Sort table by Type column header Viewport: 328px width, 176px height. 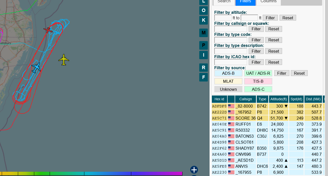point(262,99)
